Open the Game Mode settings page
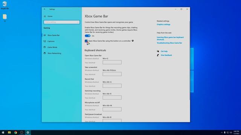This screenshot has height=135, width=241. click(52, 47)
